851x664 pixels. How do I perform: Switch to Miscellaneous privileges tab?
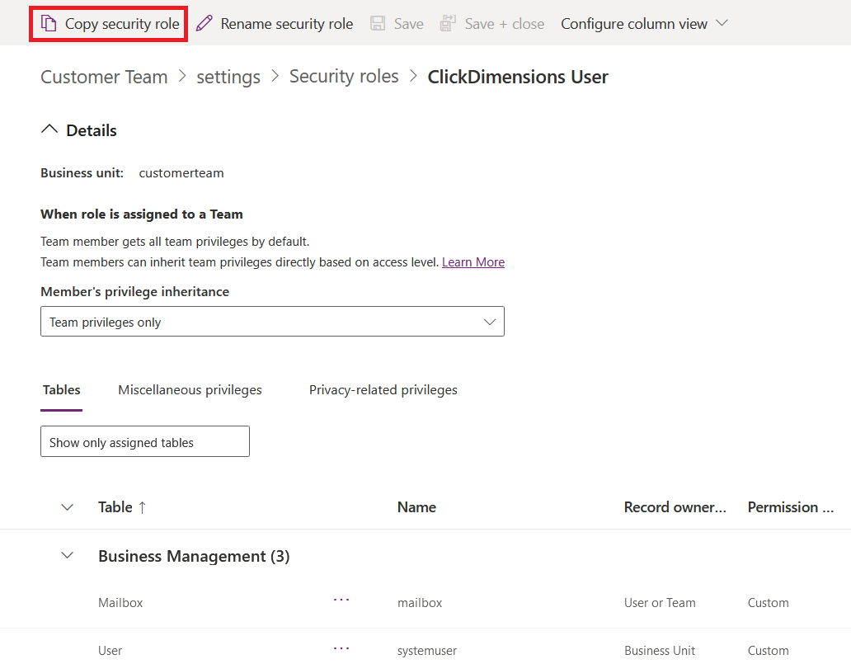tap(190, 390)
